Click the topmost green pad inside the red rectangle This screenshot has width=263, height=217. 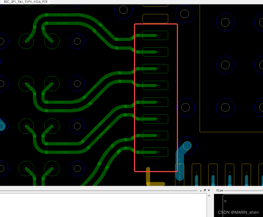155,35
